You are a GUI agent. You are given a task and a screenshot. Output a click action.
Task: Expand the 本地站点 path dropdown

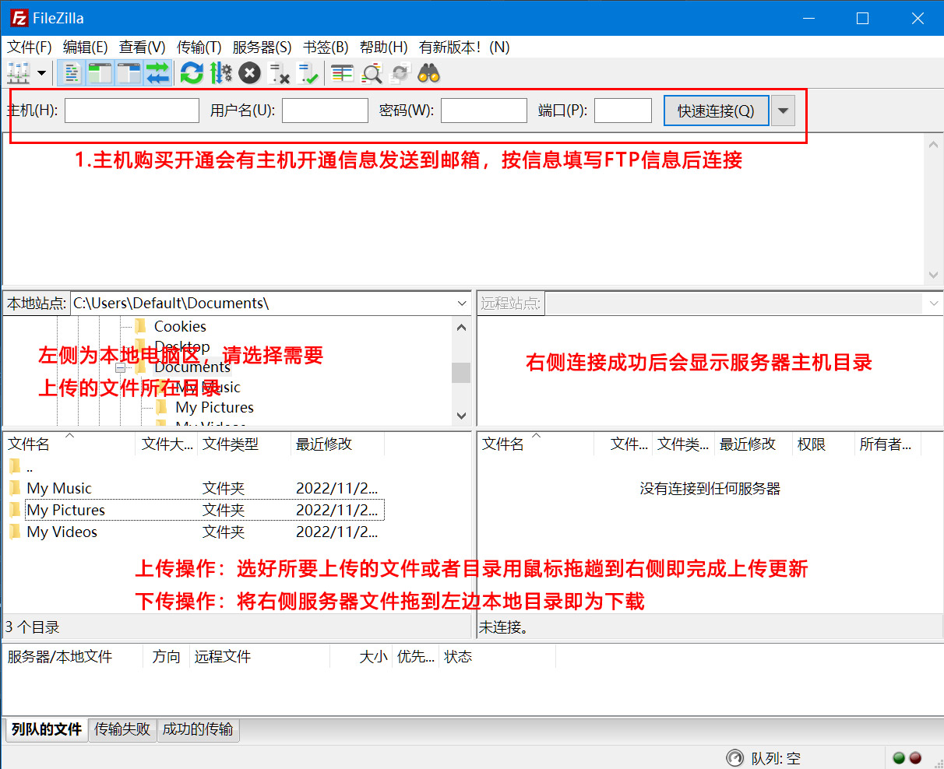(x=463, y=303)
